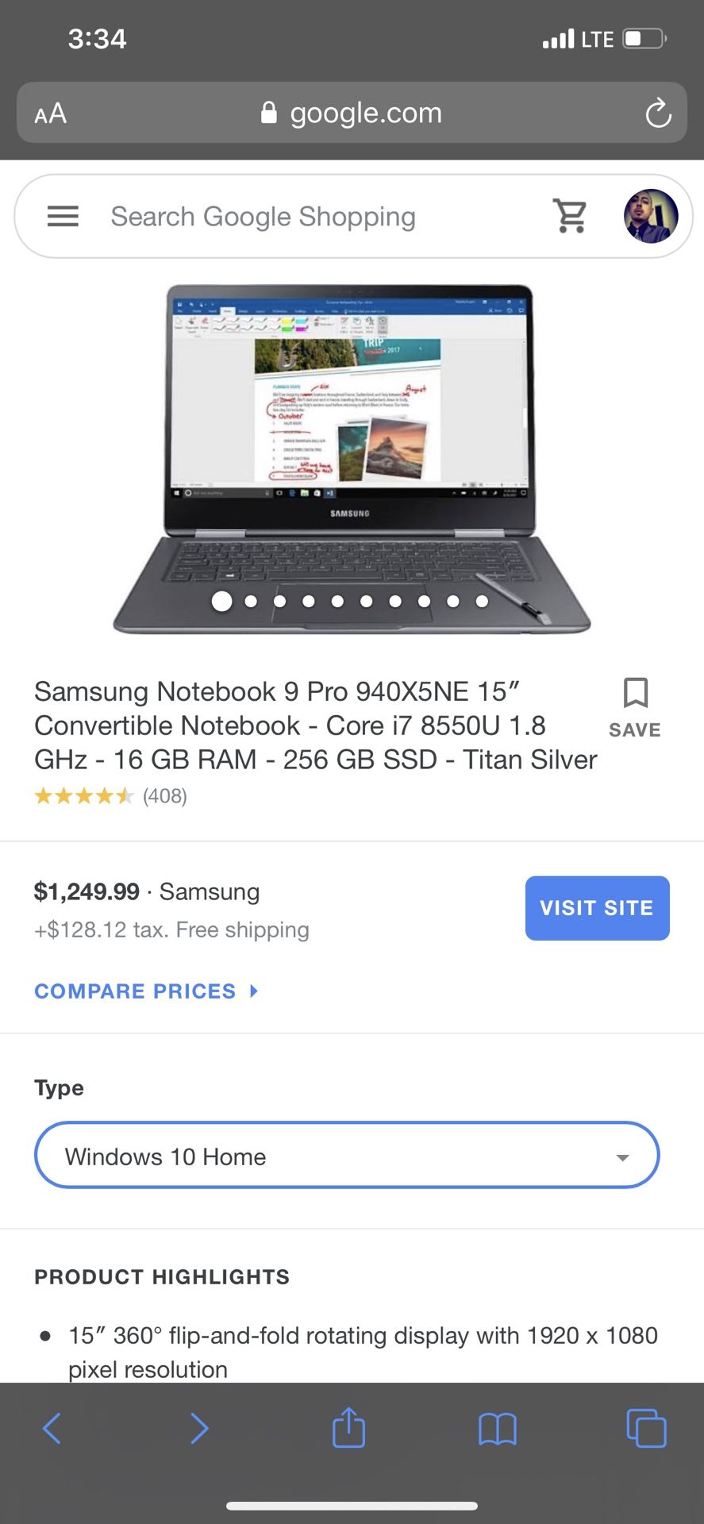Expand Compare Prices link
This screenshot has width=704, height=1524.
pos(146,991)
